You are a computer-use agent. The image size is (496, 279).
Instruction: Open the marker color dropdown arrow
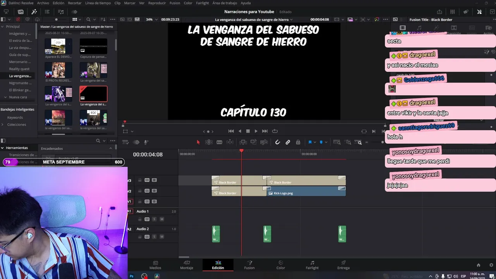pyautogui.click(x=326, y=142)
